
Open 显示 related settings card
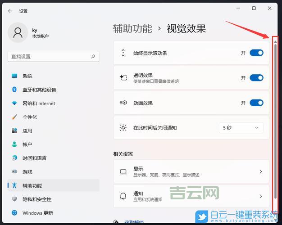tap(191, 171)
